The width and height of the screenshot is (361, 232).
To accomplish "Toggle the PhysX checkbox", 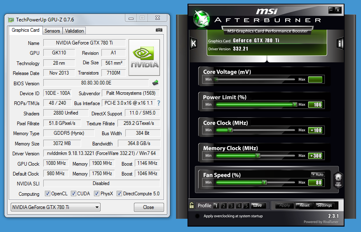I will (97, 194).
